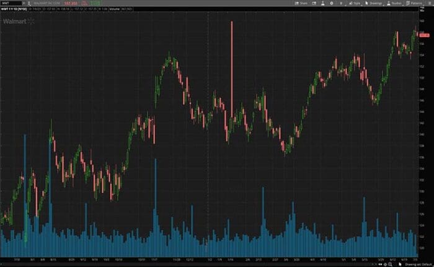This screenshot has width=434, height=267.
Task: Click the pointer cursor icon near Drawing set
Action: point(400,265)
